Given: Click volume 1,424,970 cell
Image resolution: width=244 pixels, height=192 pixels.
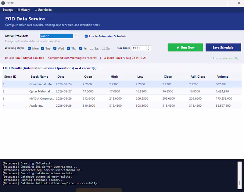Looking at the screenshot, I should pyautogui.click(x=222, y=91).
